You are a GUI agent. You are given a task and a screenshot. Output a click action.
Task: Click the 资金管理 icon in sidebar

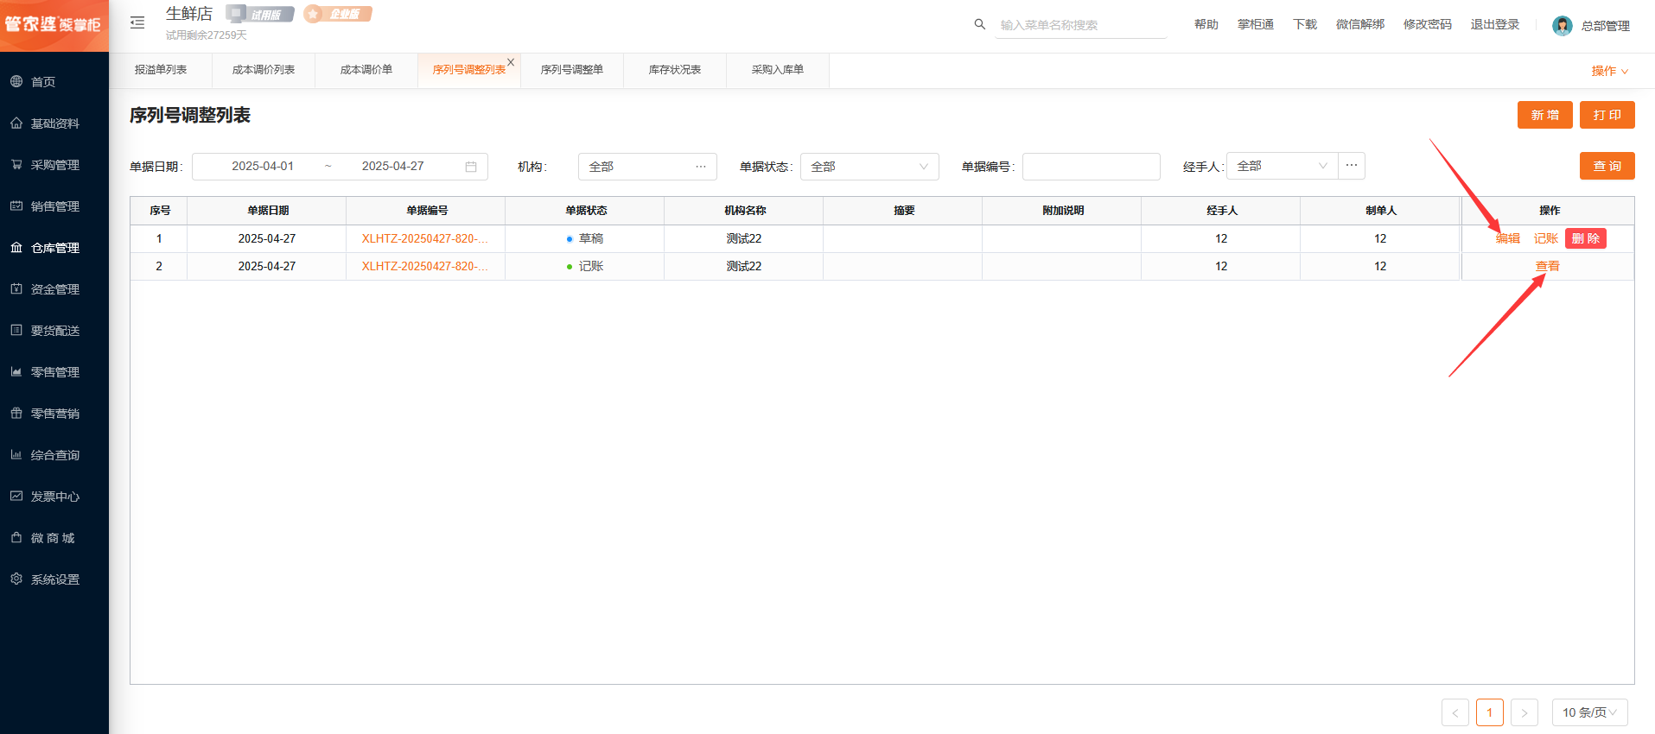16,288
